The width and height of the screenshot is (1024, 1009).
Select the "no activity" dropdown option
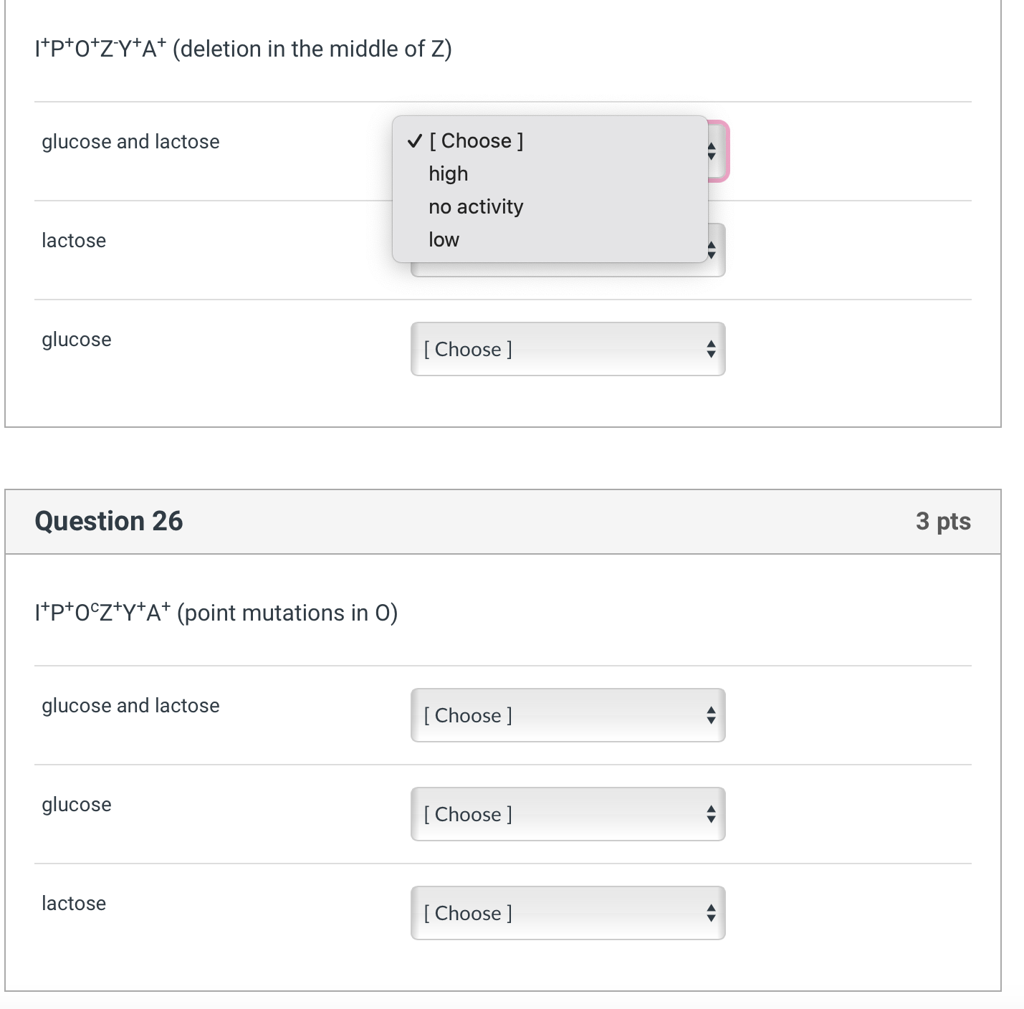tap(476, 207)
